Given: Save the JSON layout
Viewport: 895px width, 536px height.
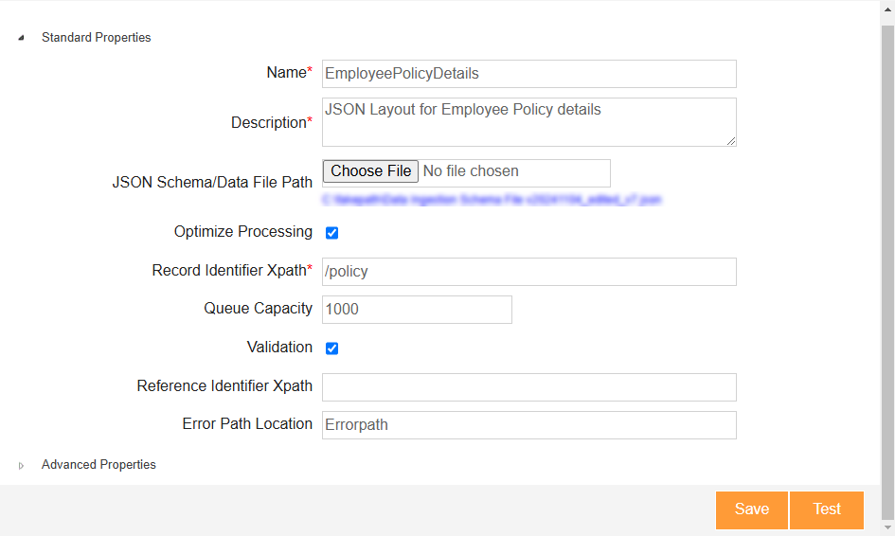Looking at the screenshot, I should pos(751,509).
